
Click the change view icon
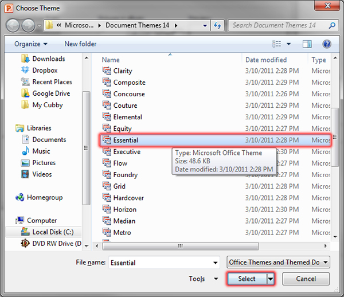(277, 44)
